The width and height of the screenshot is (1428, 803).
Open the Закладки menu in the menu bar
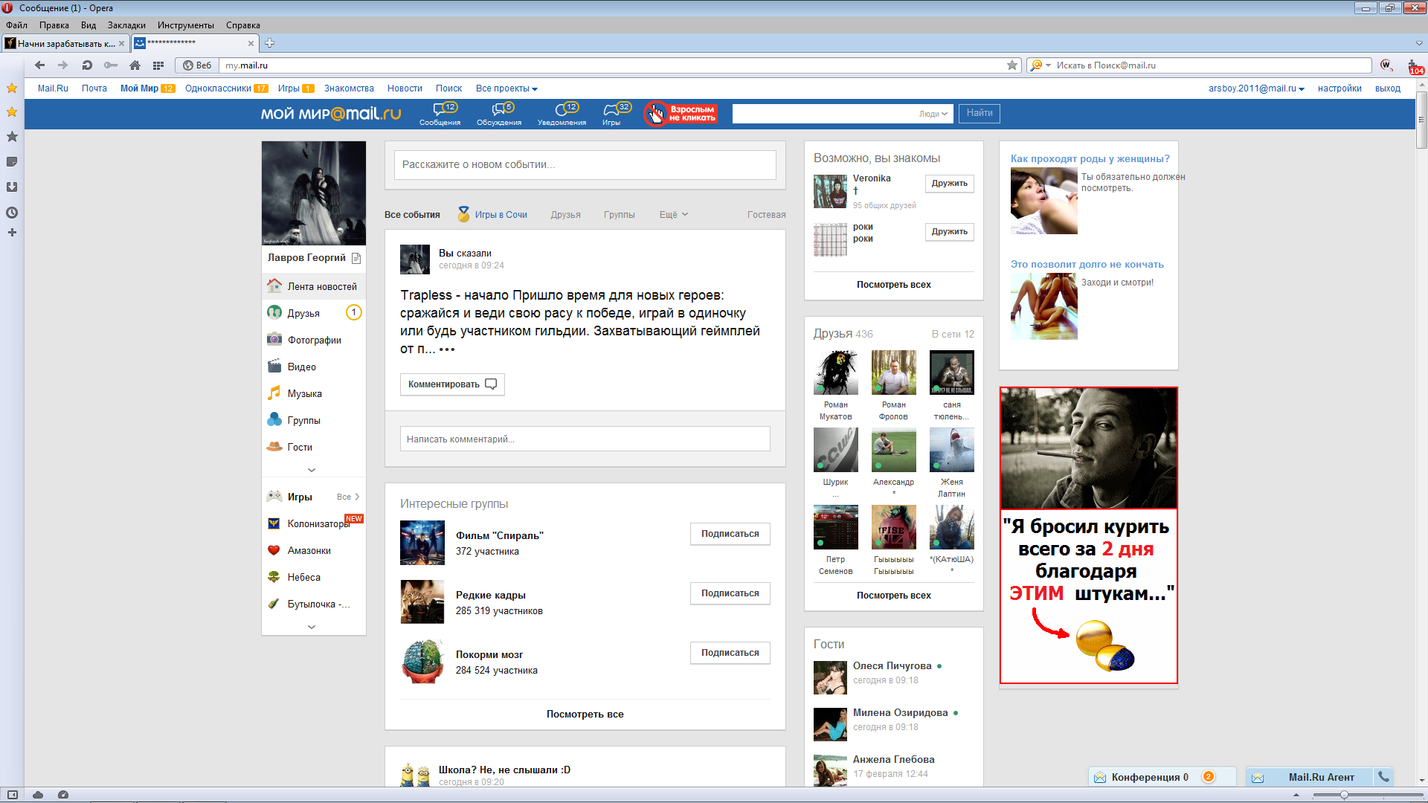126,25
